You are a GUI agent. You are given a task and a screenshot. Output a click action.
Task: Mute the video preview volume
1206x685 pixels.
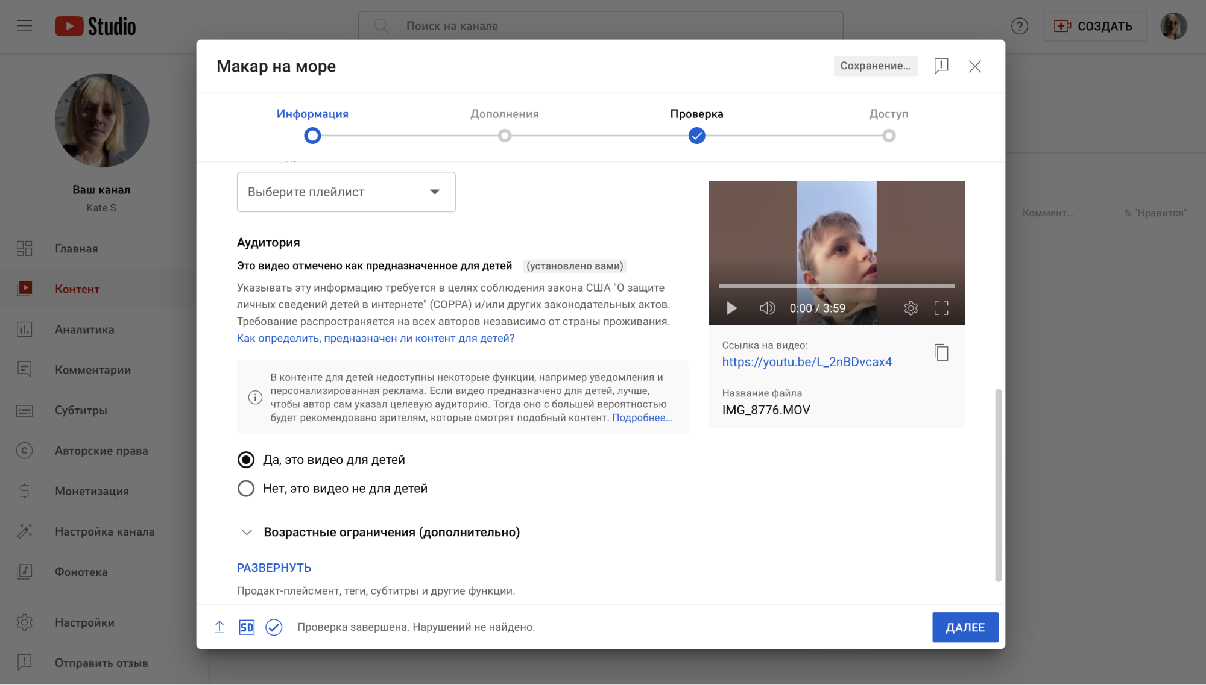pos(767,308)
